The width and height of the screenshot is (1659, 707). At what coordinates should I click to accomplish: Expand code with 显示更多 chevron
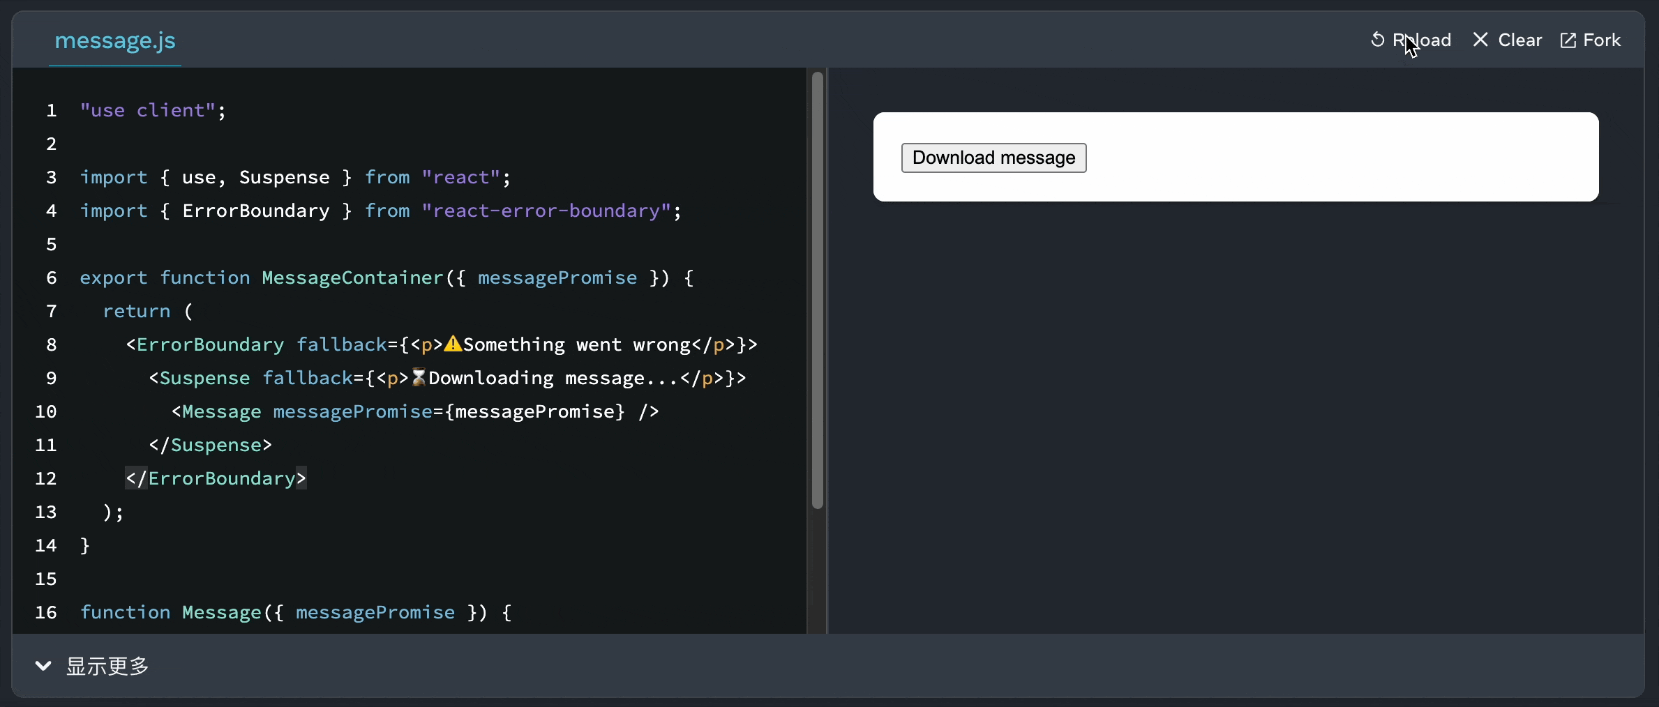(x=43, y=666)
